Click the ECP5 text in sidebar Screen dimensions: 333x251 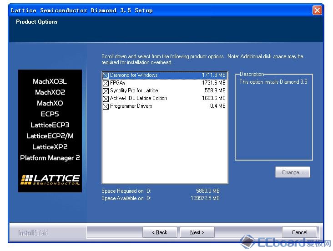click(x=50, y=114)
